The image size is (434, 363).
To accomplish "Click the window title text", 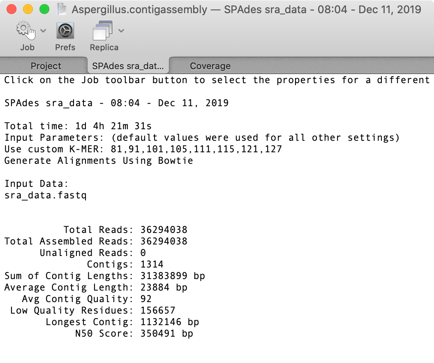I will pyautogui.click(x=246, y=9).
